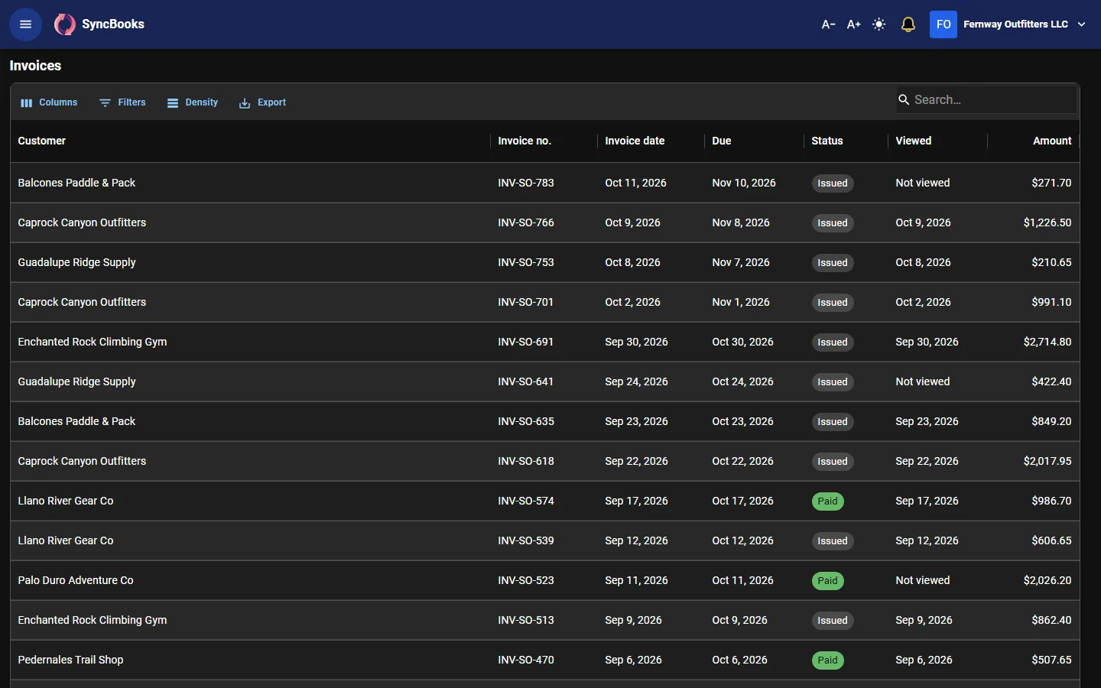Open the hamburger navigation menu
This screenshot has height=688, width=1101.
click(25, 24)
